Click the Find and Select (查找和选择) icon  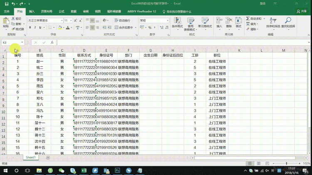pyautogui.click(x=288, y=23)
